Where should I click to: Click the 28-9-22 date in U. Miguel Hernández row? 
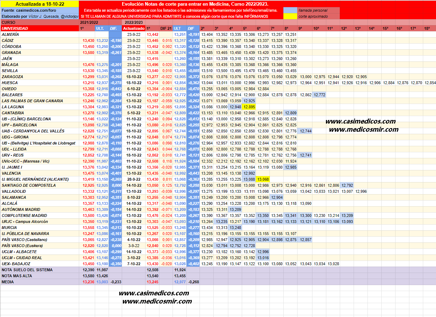(x=133, y=179)
